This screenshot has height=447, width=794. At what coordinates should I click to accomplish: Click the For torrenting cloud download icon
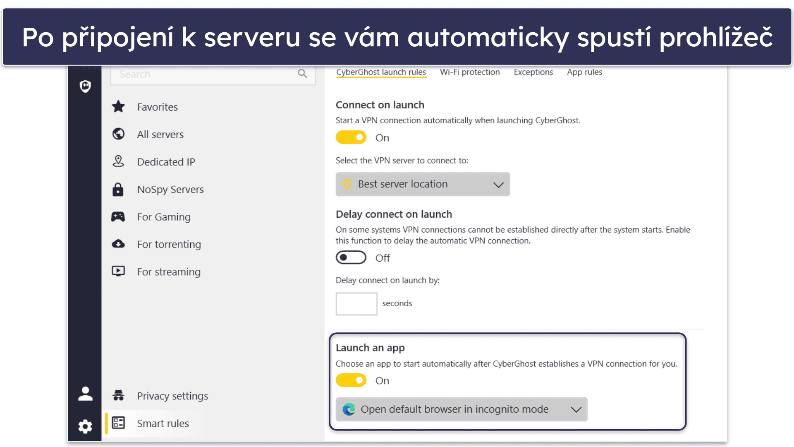pyautogui.click(x=118, y=244)
